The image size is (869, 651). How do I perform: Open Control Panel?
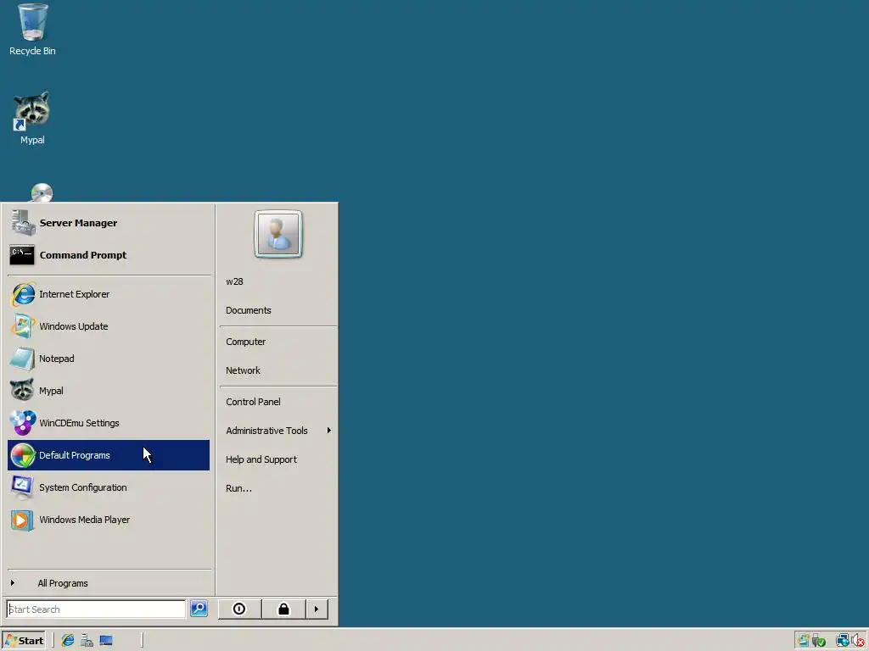coord(278,402)
